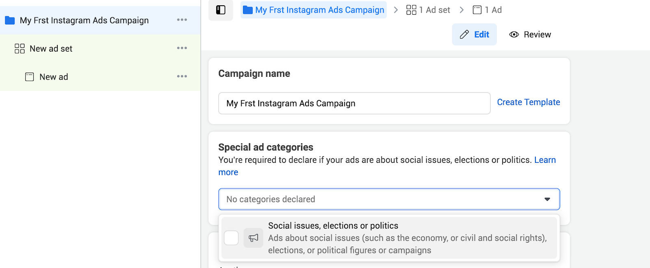
Task: Go to 1 Ad set breadcrumb
Action: click(x=429, y=10)
